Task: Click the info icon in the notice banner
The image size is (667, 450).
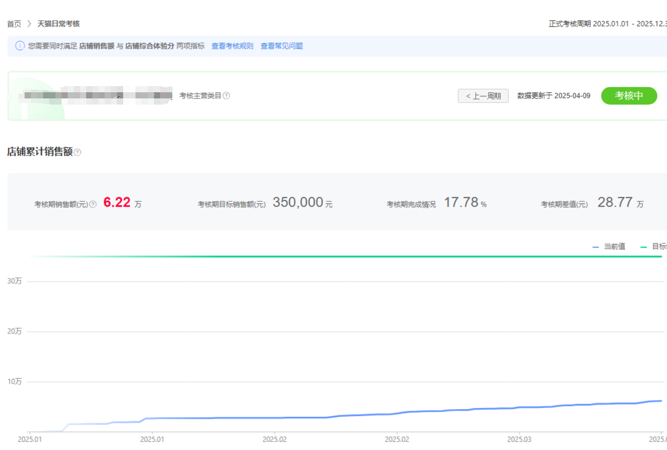Action: tap(20, 46)
